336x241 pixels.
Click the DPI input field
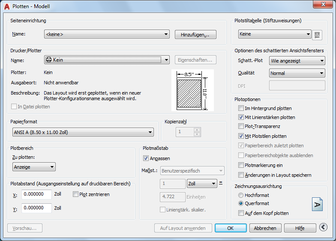pos(297,86)
